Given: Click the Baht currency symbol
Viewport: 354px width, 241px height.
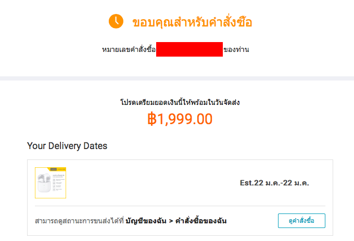Looking at the screenshot, I should pyautogui.click(x=152, y=119).
